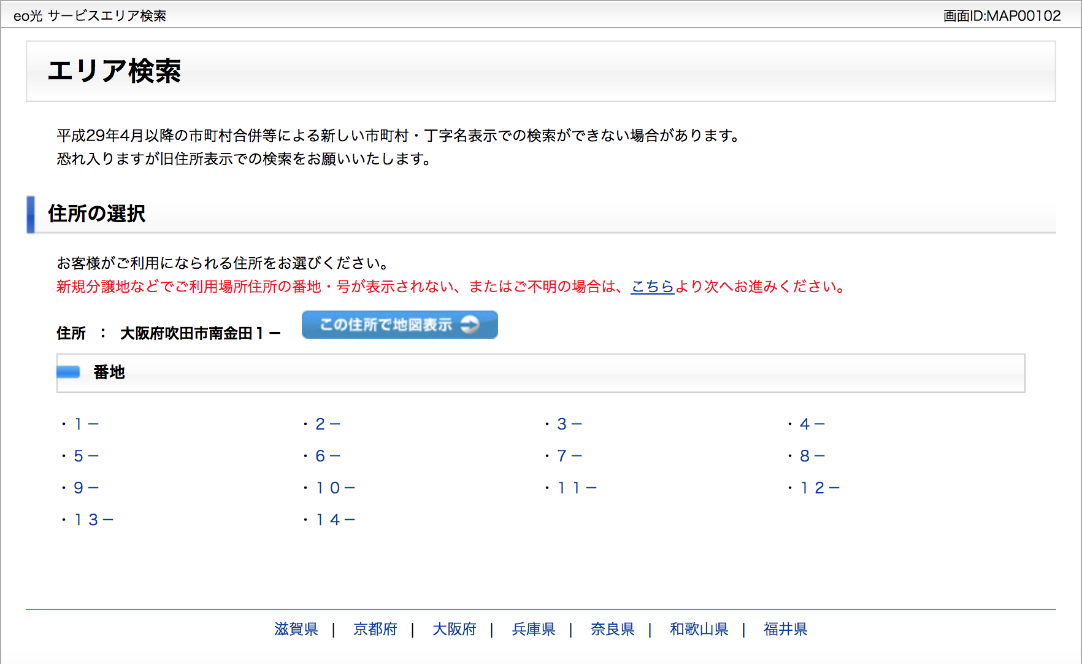Open the こちら link in red notice
This screenshot has width=1082, height=664.
pyautogui.click(x=652, y=287)
